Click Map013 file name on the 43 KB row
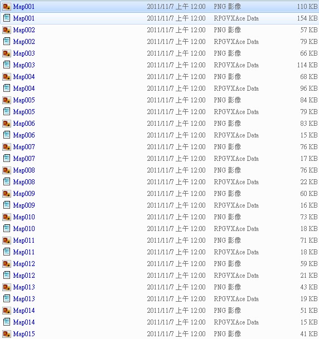Viewport: 319px width, 339px height. point(24,287)
